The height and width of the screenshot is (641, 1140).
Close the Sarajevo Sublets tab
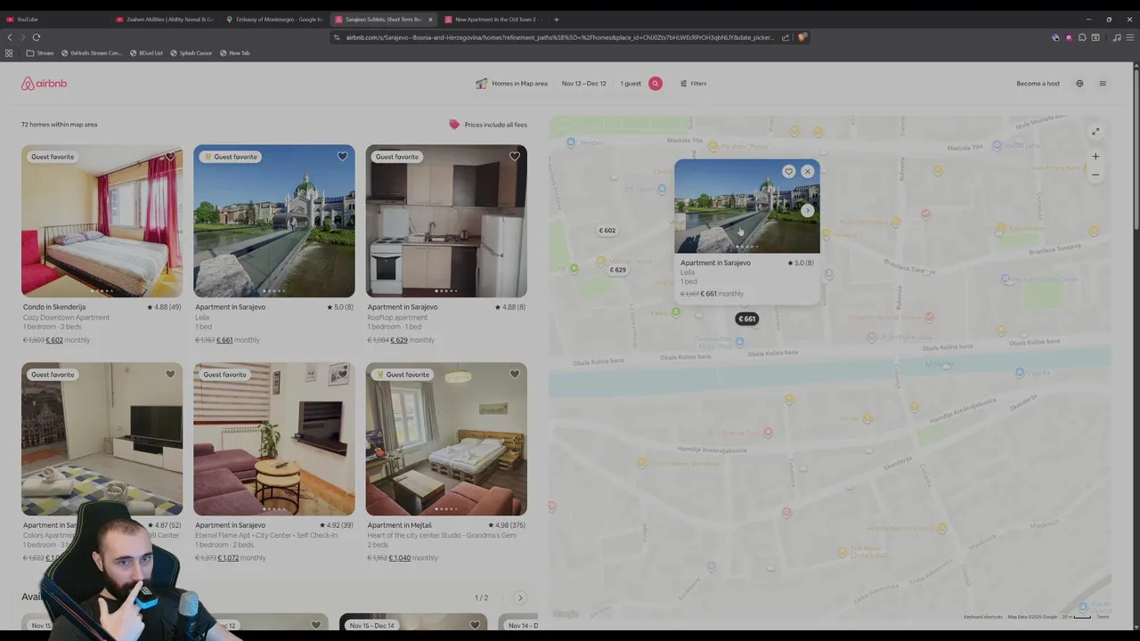point(430,20)
